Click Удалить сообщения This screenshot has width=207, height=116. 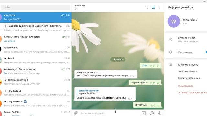coord(189,78)
